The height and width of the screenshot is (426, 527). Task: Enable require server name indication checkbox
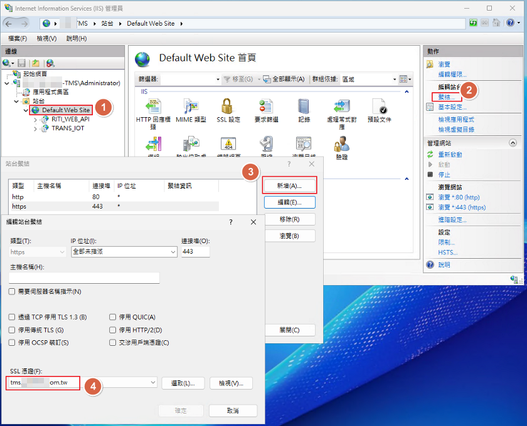point(12,291)
